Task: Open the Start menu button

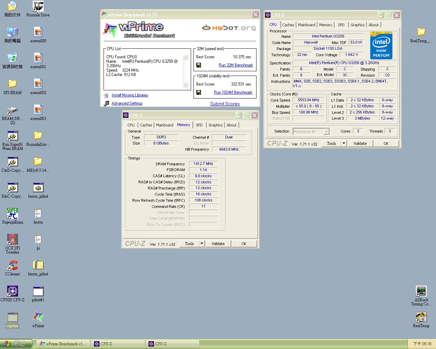Action: click(16, 344)
